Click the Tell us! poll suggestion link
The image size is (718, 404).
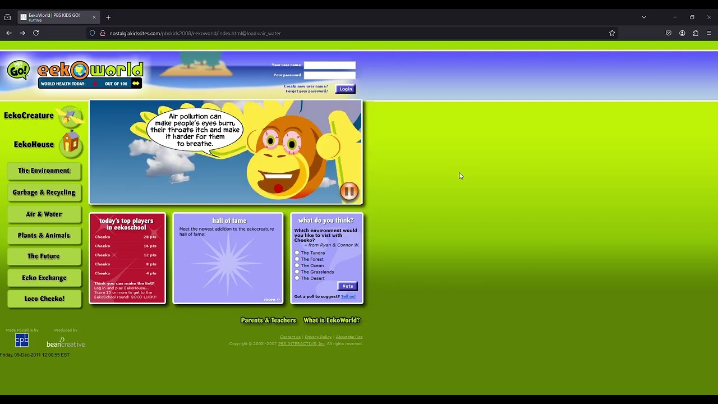pos(348,297)
